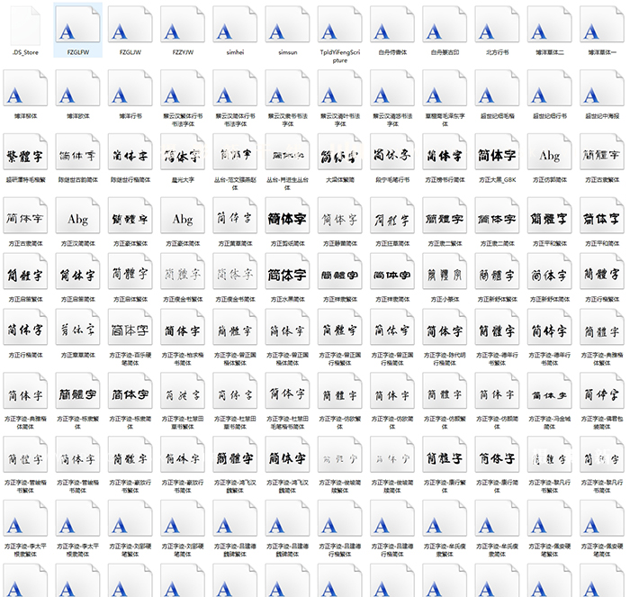Select the 方正章草简体 file name label

(x=77, y=355)
